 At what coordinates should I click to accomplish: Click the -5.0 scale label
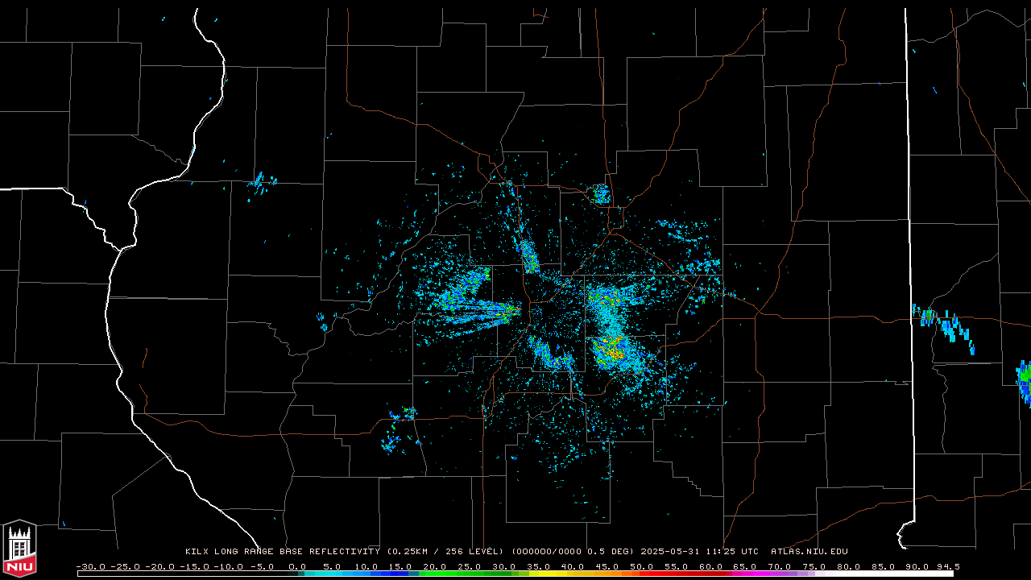[x=263, y=567]
